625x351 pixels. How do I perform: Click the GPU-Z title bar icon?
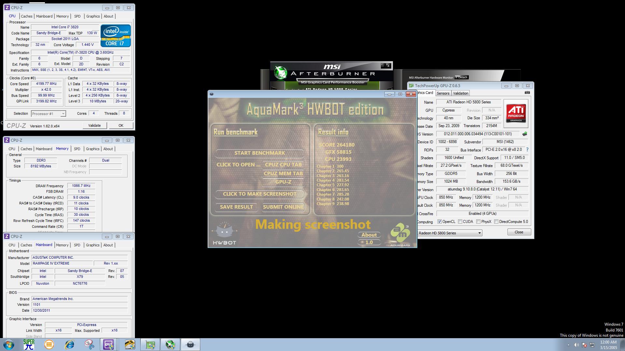(x=411, y=86)
